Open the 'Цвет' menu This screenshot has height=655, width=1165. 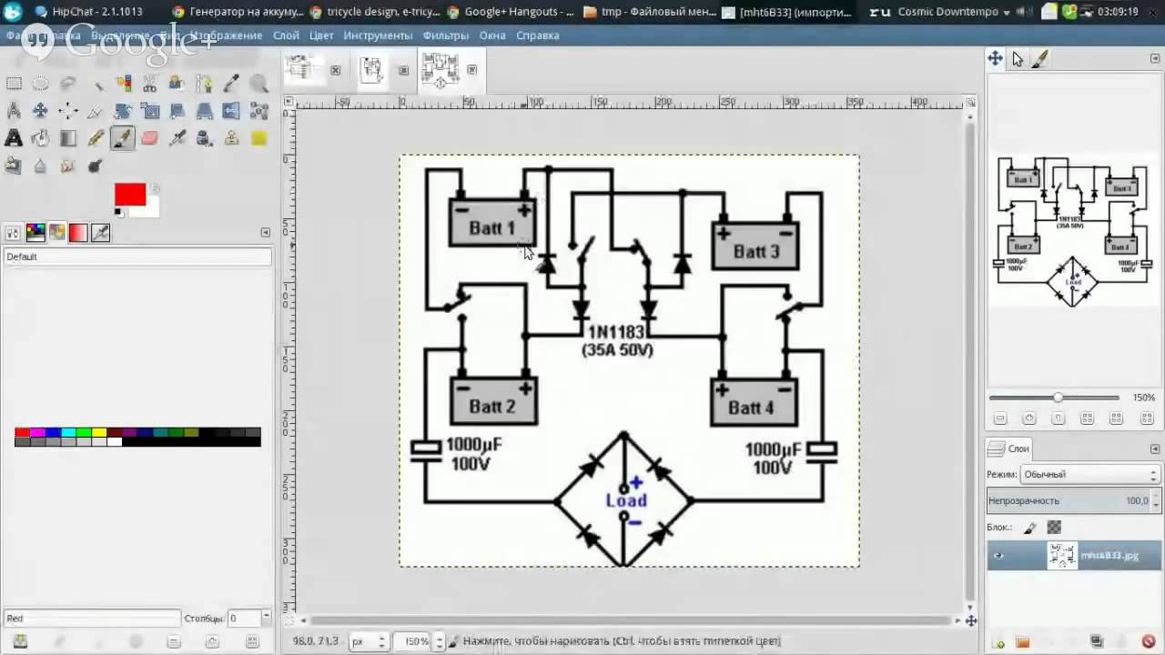tap(321, 35)
